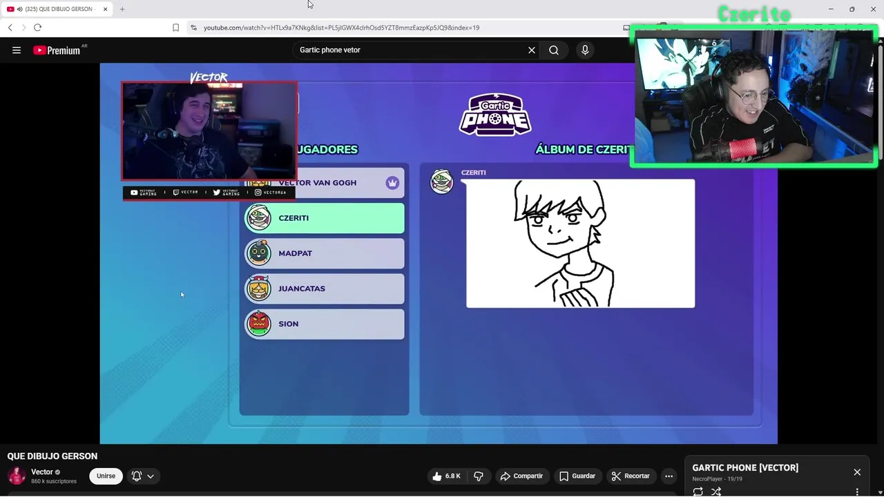Dislike the video with thumbs-down
Image resolution: width=884 pixels, height=497 pixels.
[479, 476]
